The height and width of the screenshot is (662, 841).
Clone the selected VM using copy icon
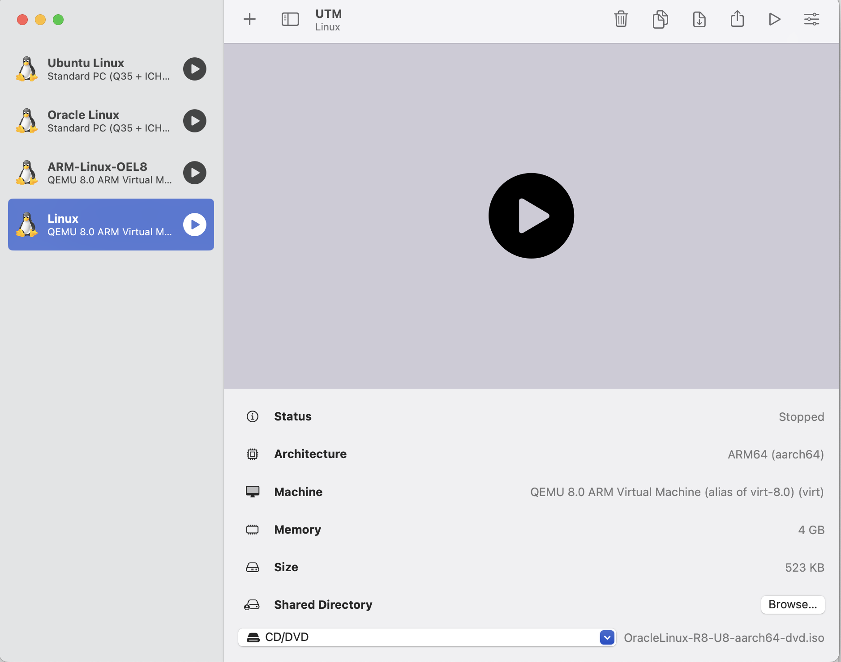pyautogui.click(x=660, y=19)
